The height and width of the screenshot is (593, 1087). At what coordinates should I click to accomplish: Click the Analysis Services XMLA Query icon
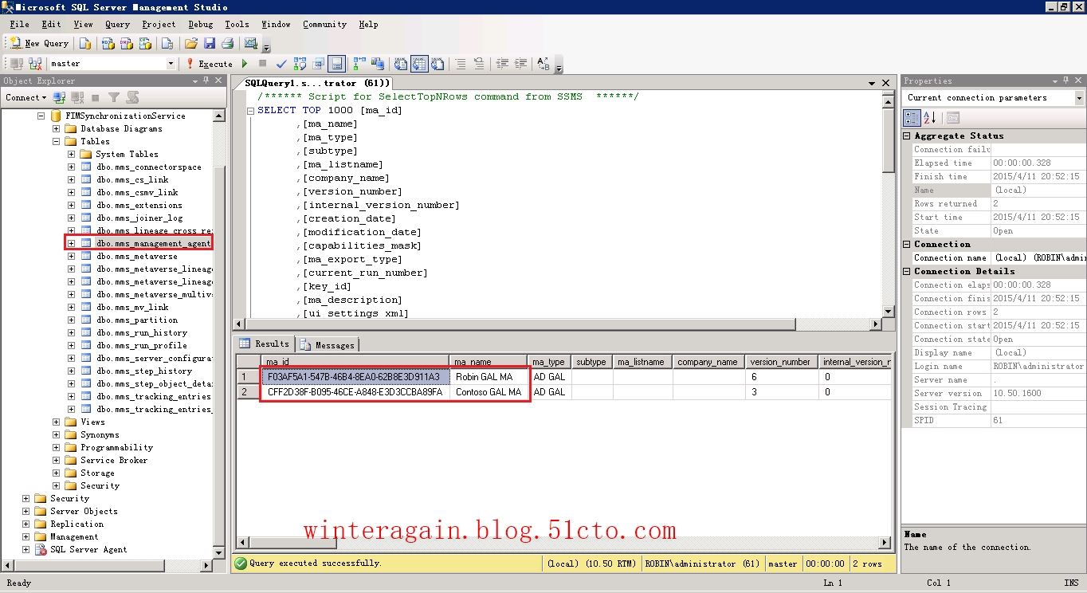(x=143, y=43)
